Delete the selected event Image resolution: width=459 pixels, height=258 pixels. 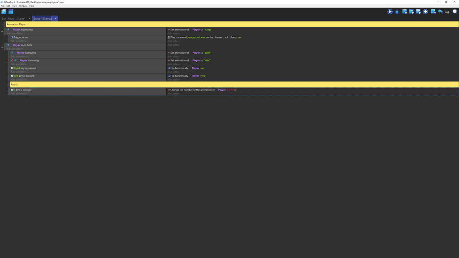pyautogui.click(x=433, y=12)
